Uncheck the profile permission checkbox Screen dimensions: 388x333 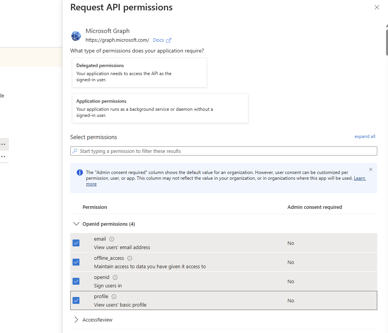point(76,300)
